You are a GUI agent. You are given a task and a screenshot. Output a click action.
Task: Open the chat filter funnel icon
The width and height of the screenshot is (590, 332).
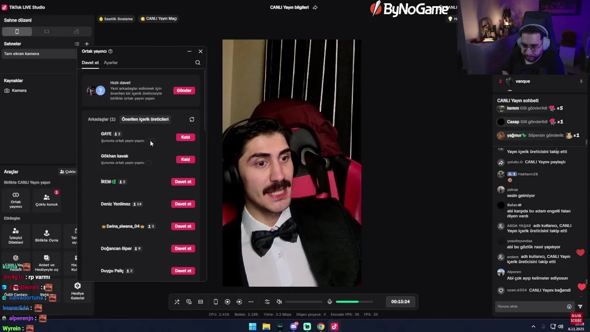580,307
